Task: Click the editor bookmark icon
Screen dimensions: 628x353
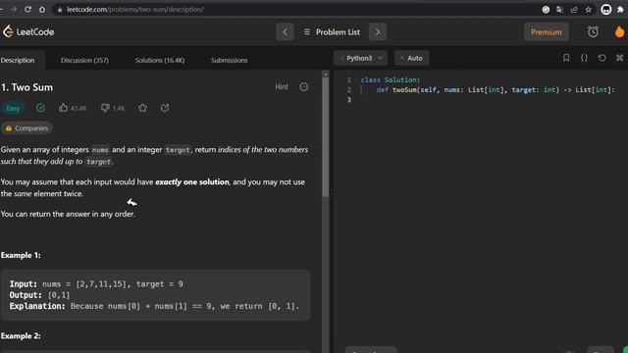Action: 566,58
